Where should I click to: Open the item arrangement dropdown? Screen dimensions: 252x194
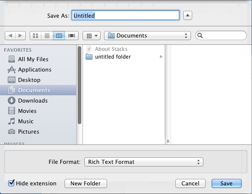tap(92, 36)
